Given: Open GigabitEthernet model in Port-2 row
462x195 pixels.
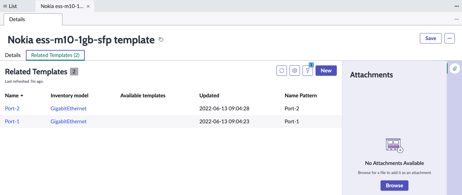Looking at the screenshot, I should pyautogui.click(x=69, y=108).
